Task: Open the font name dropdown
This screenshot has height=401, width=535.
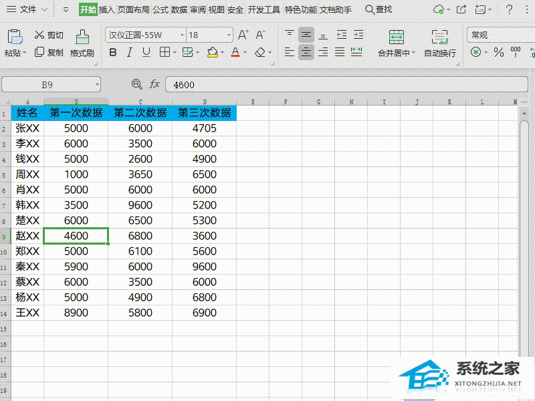Action: click(182, 35)
